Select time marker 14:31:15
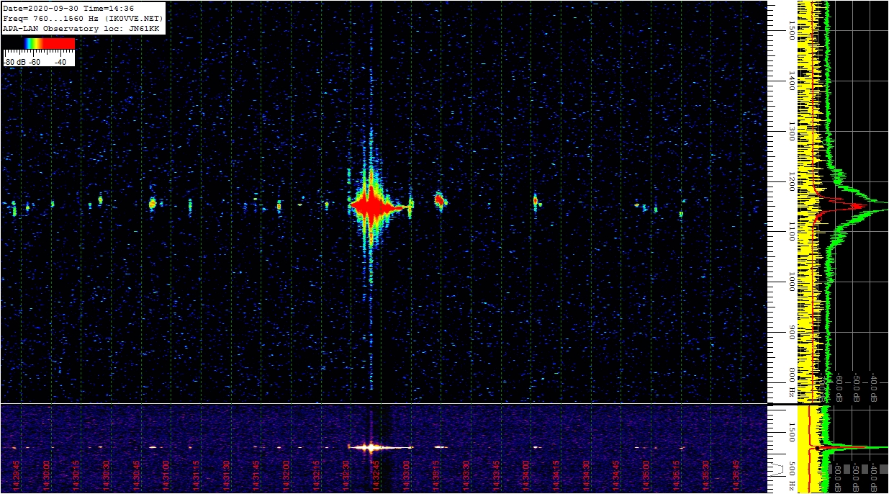This screenshot has height=494, width=889. [x=197, y=477]
